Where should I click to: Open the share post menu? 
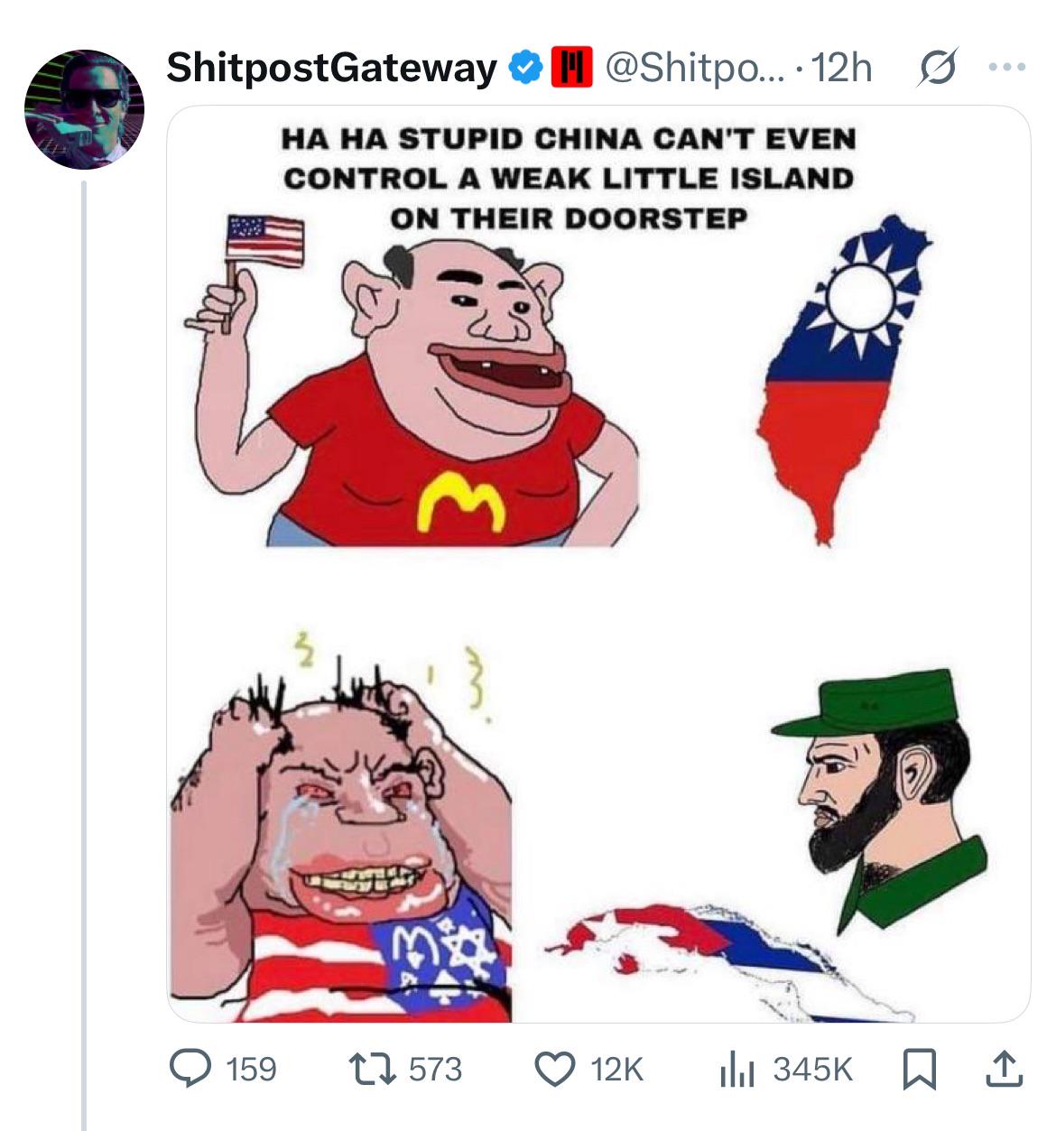coord(1005,1069)
